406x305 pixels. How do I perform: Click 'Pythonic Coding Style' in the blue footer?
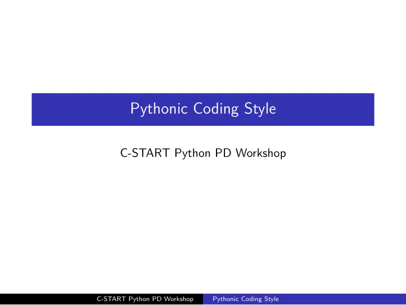pos(246,299)
